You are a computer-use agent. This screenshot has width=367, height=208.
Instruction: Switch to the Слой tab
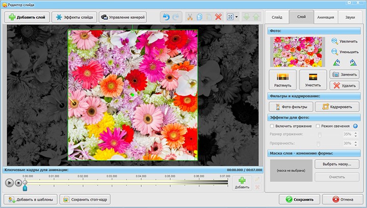click(301, 17)
